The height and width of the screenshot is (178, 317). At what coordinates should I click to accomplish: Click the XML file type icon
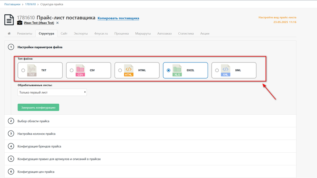click(225, 70)
